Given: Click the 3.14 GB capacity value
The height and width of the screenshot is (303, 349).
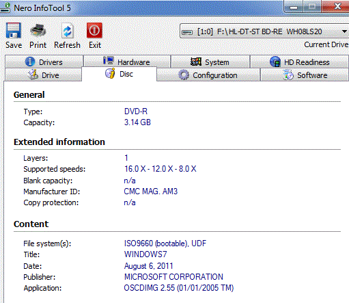Looking at the screenshot, I should click(x=137, y=122).
